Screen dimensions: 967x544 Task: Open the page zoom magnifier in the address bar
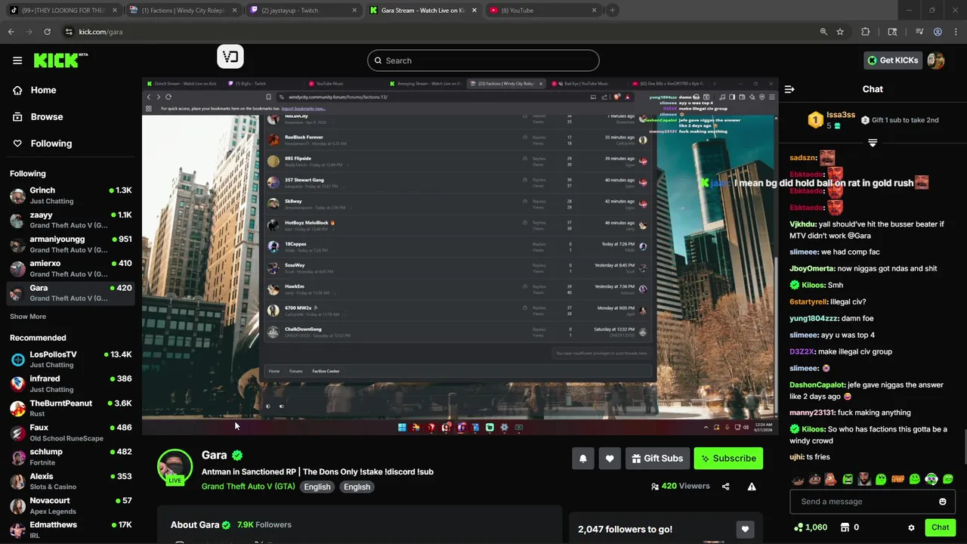click(x=823, y=32)
